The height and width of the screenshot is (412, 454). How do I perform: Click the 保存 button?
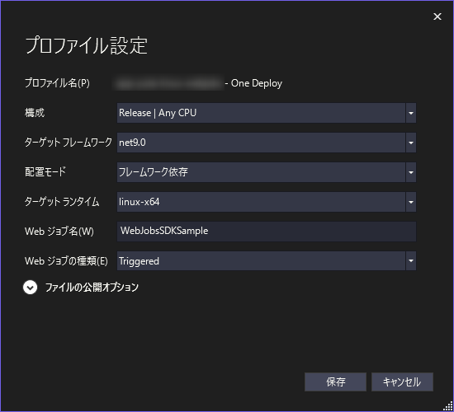(x=335, y=382)
